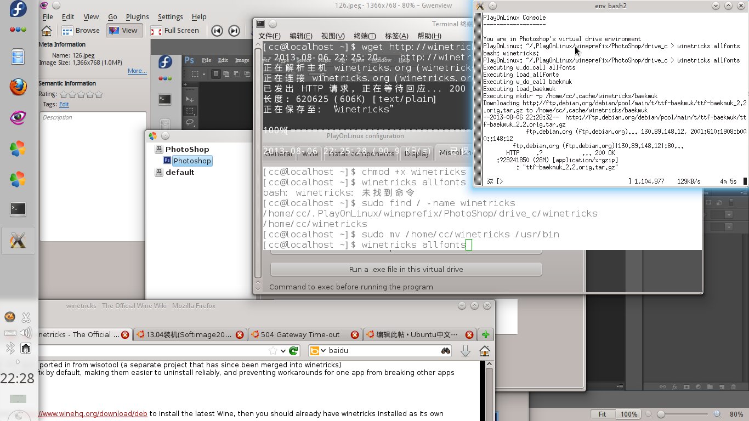
Task: Toggle Gwenview View mode
Action: pyautogui.click(x=124, y=31)
